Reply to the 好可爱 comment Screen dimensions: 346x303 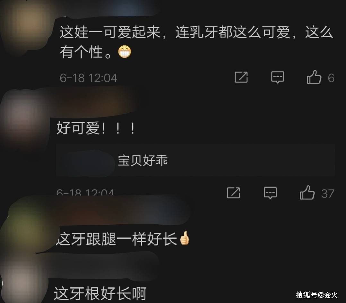[x=270, y=193]
